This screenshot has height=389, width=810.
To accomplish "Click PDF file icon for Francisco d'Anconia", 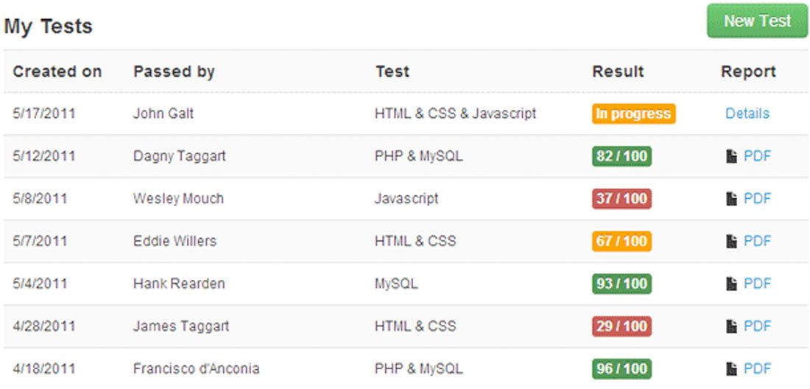I will (x=731, y=369).
